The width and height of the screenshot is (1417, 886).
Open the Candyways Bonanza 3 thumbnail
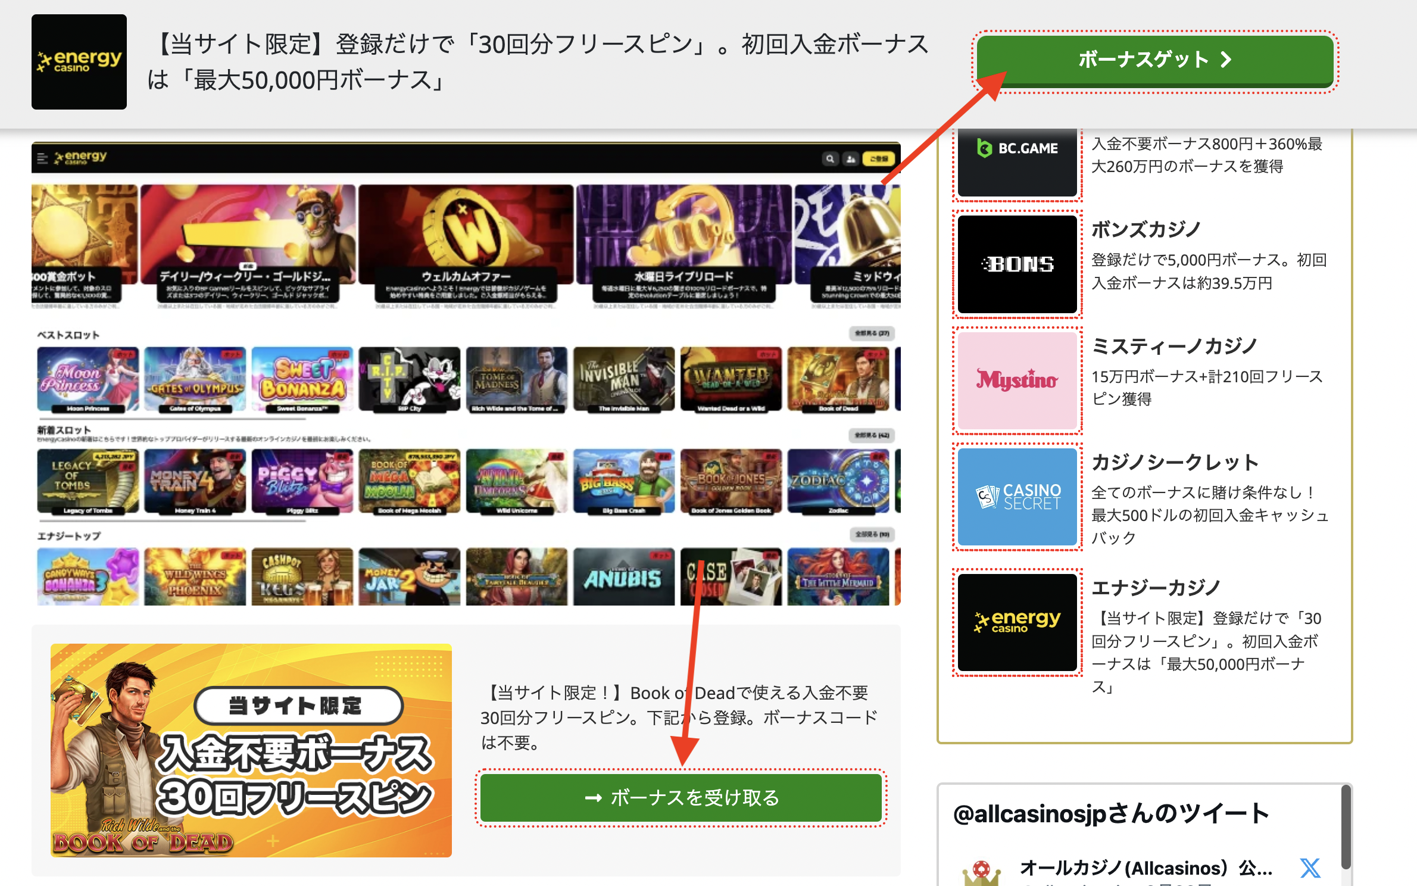pos(88,577)
